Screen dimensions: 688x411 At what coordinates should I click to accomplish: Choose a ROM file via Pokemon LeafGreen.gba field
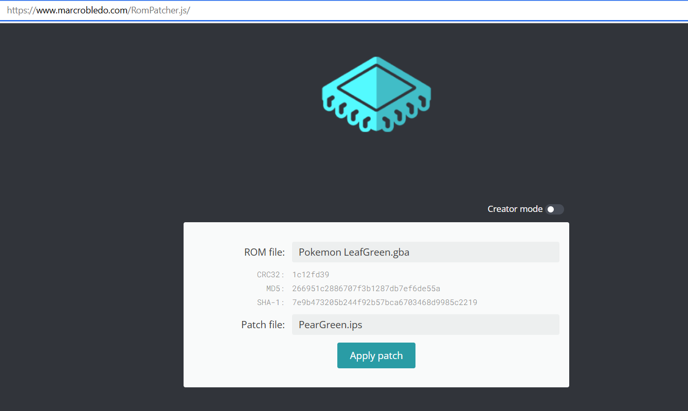tap(425, 253)
